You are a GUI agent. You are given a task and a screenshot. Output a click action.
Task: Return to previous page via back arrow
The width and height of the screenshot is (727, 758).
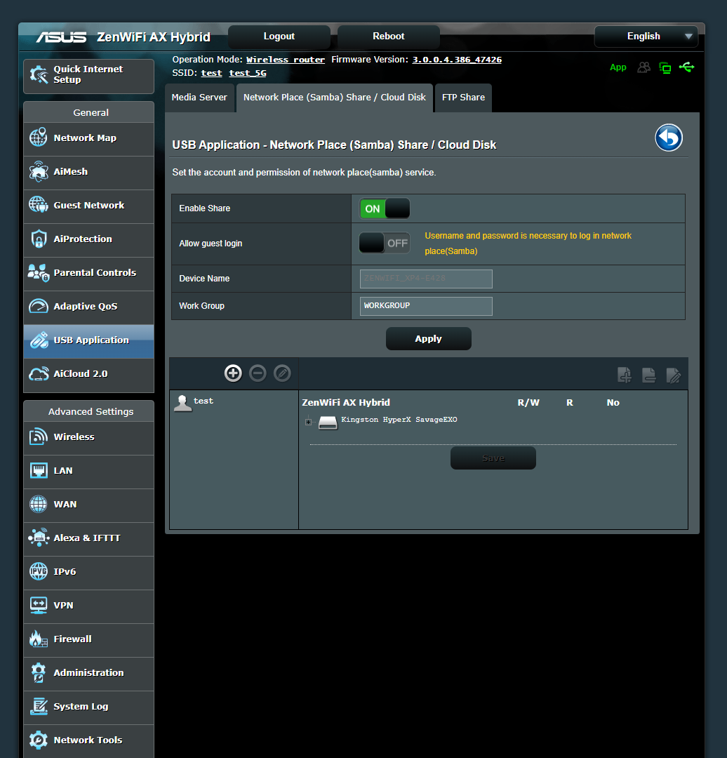pyautogui.click(x=668, y=138)
